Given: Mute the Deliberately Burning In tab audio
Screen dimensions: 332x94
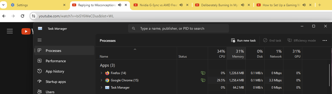Looking at the screenshot, I should pyautogui.click(x=242, y=5).
